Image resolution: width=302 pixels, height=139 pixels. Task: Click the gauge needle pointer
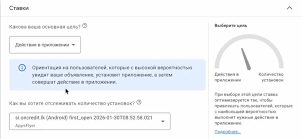(245, 59)
